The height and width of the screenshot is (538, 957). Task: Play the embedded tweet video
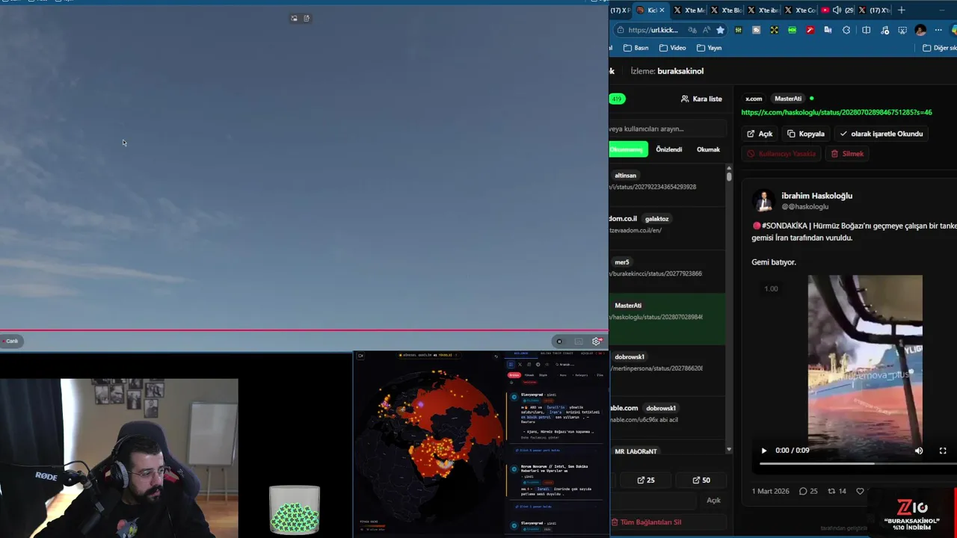click(763, 451)
